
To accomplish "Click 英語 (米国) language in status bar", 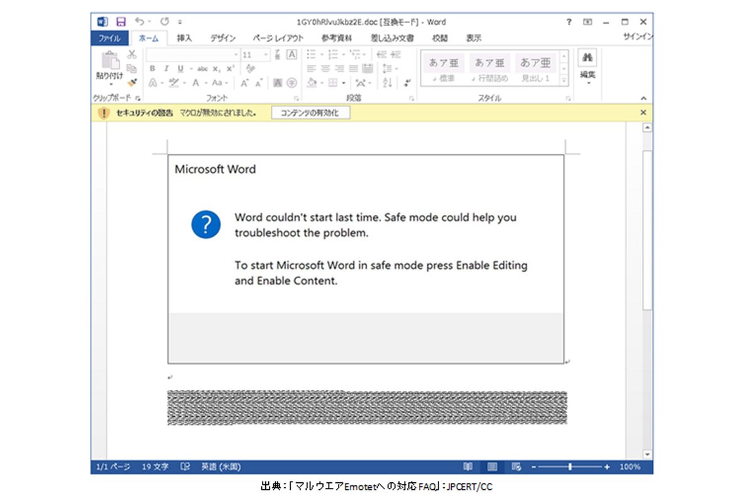I will tap(221, 467).
